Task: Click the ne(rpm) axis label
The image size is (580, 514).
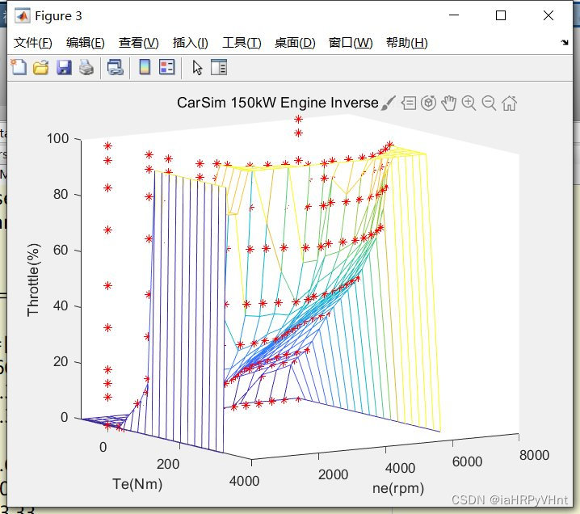Action: [x=398, y=488]
